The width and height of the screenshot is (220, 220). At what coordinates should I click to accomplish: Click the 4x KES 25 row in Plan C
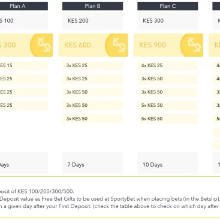(168, 65)
